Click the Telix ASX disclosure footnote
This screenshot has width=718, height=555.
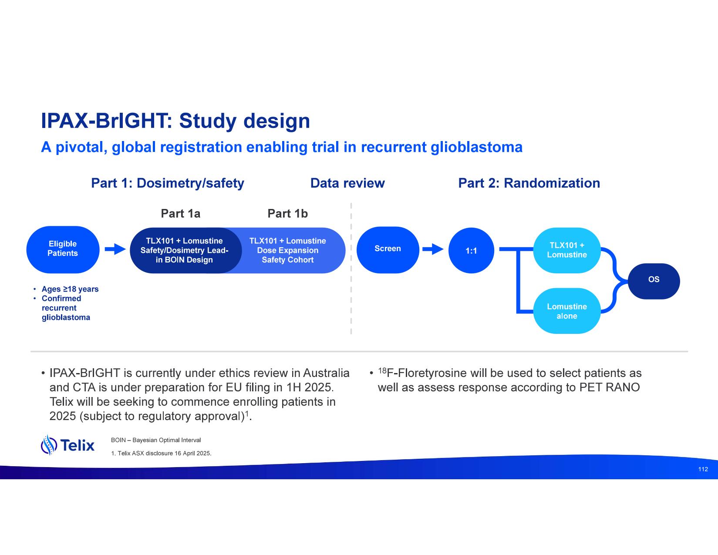point(161,454)
